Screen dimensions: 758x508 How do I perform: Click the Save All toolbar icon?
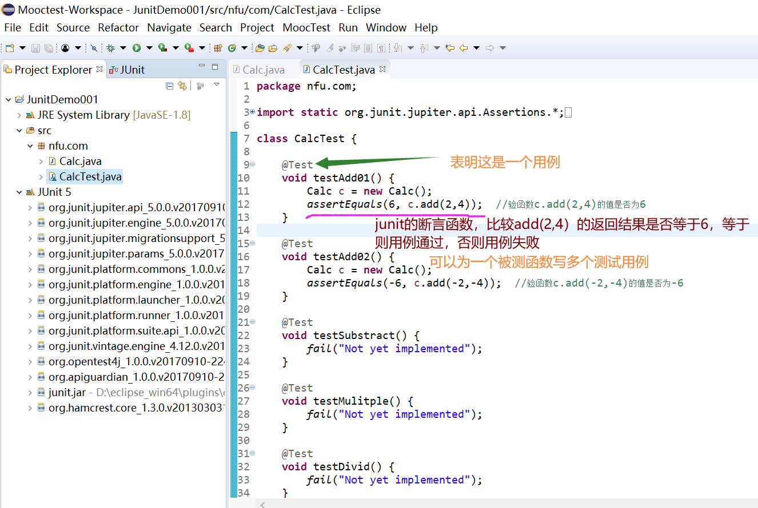click(49, 48)
